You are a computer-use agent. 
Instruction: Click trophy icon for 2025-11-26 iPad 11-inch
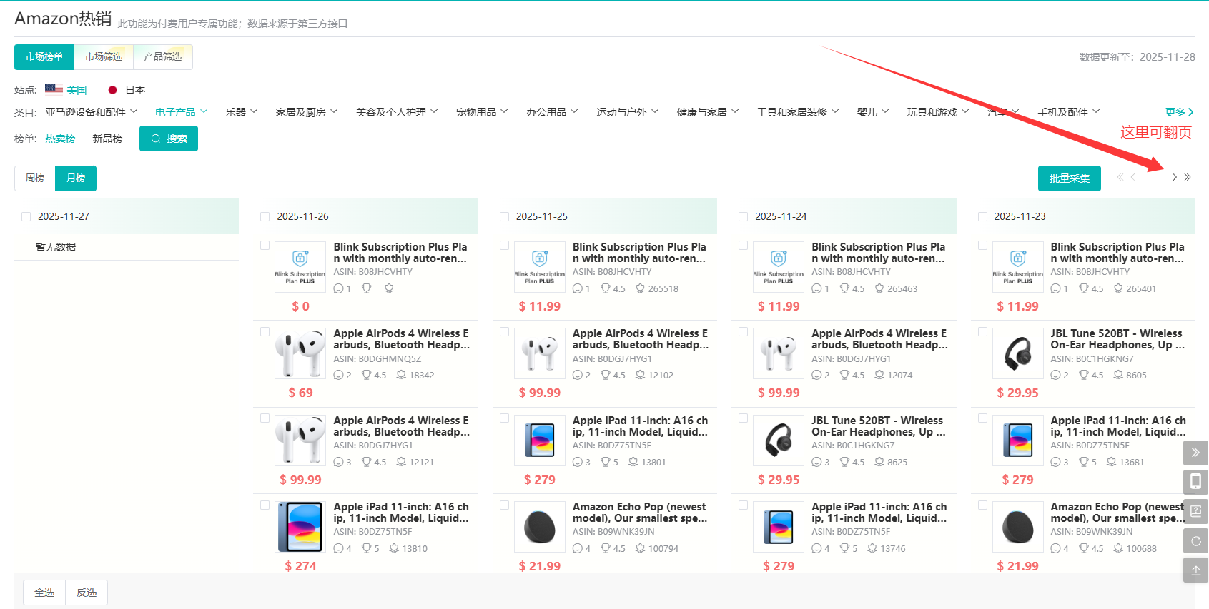[366, 548]
